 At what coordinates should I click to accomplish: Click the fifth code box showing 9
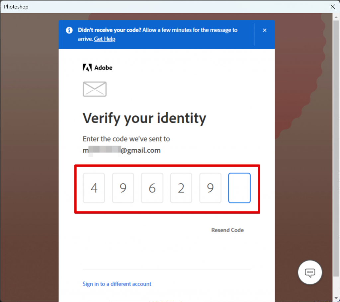click(210, 188)
